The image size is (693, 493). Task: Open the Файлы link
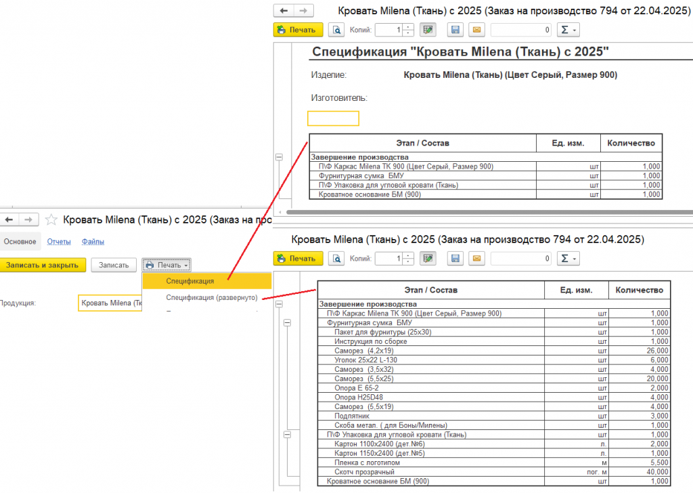pyautogui.click(x=93, y=241)
